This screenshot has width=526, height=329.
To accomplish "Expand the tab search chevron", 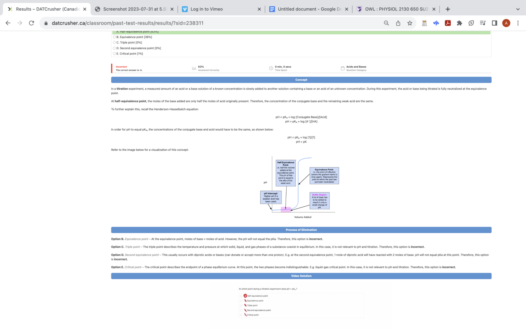I will (x=518, y=9).
